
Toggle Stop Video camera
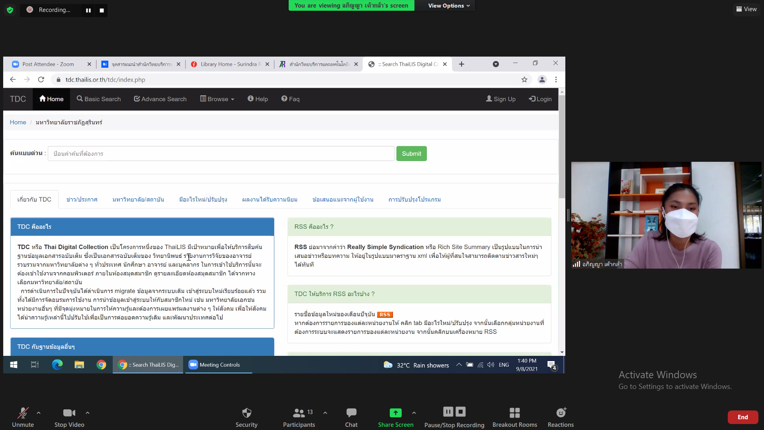coord(69,413)
